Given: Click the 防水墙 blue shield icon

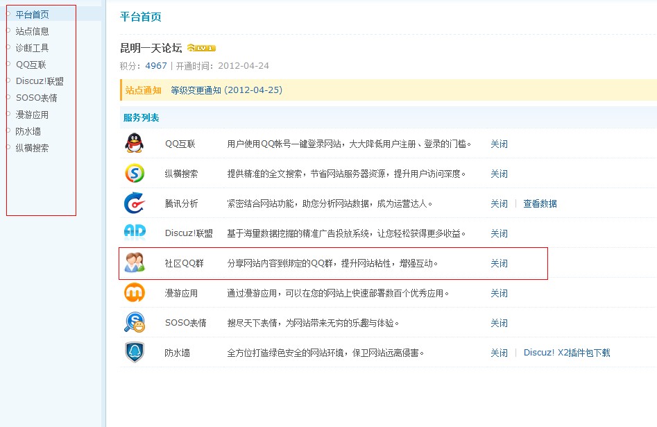Looking at the screenshot, I should [x=135, y=352].
